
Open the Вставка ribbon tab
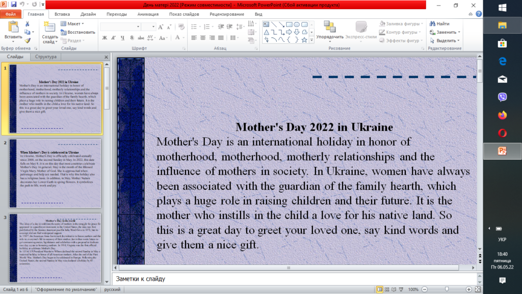tap(62, 15)
